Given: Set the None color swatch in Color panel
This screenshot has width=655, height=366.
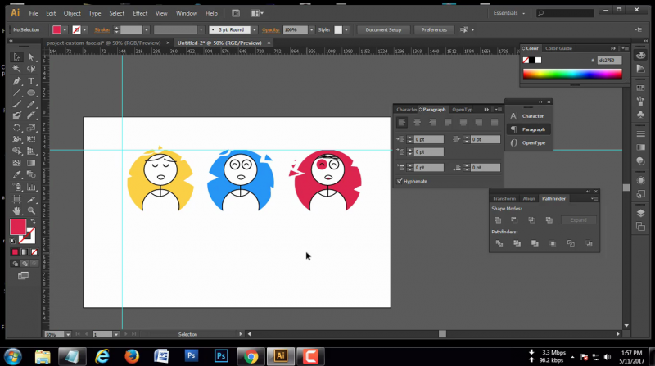Looking at the screenshot, I should (527, 60).
